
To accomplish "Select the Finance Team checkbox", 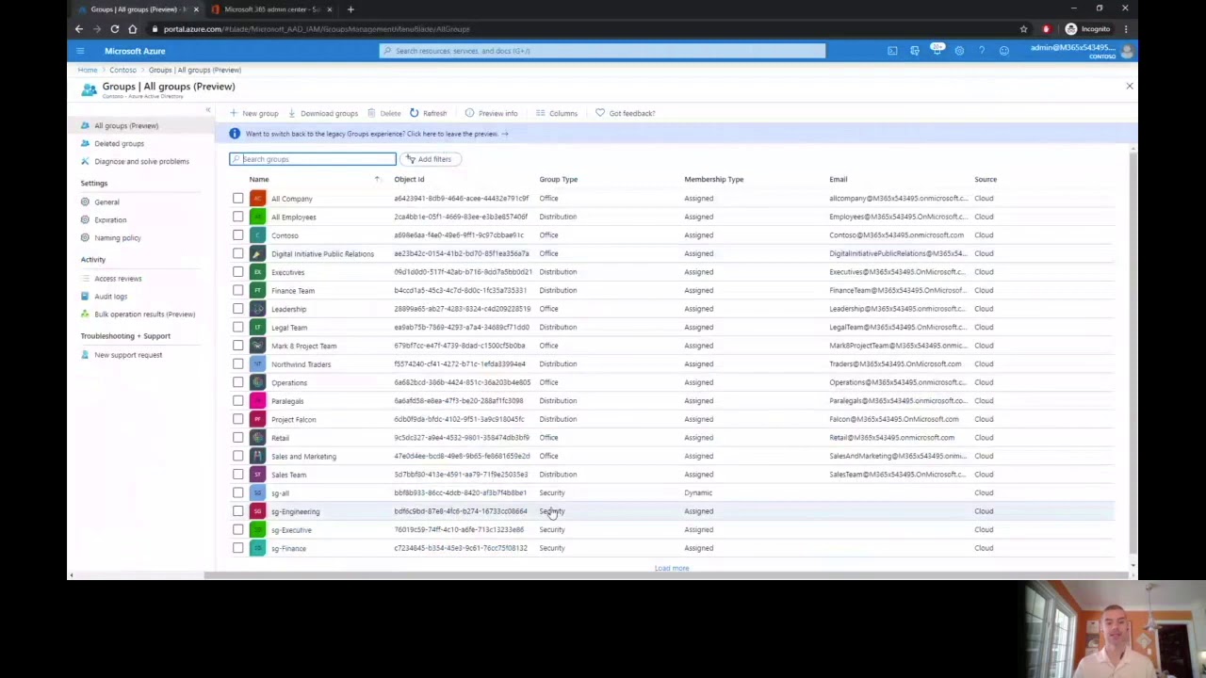I will point(237,290).
